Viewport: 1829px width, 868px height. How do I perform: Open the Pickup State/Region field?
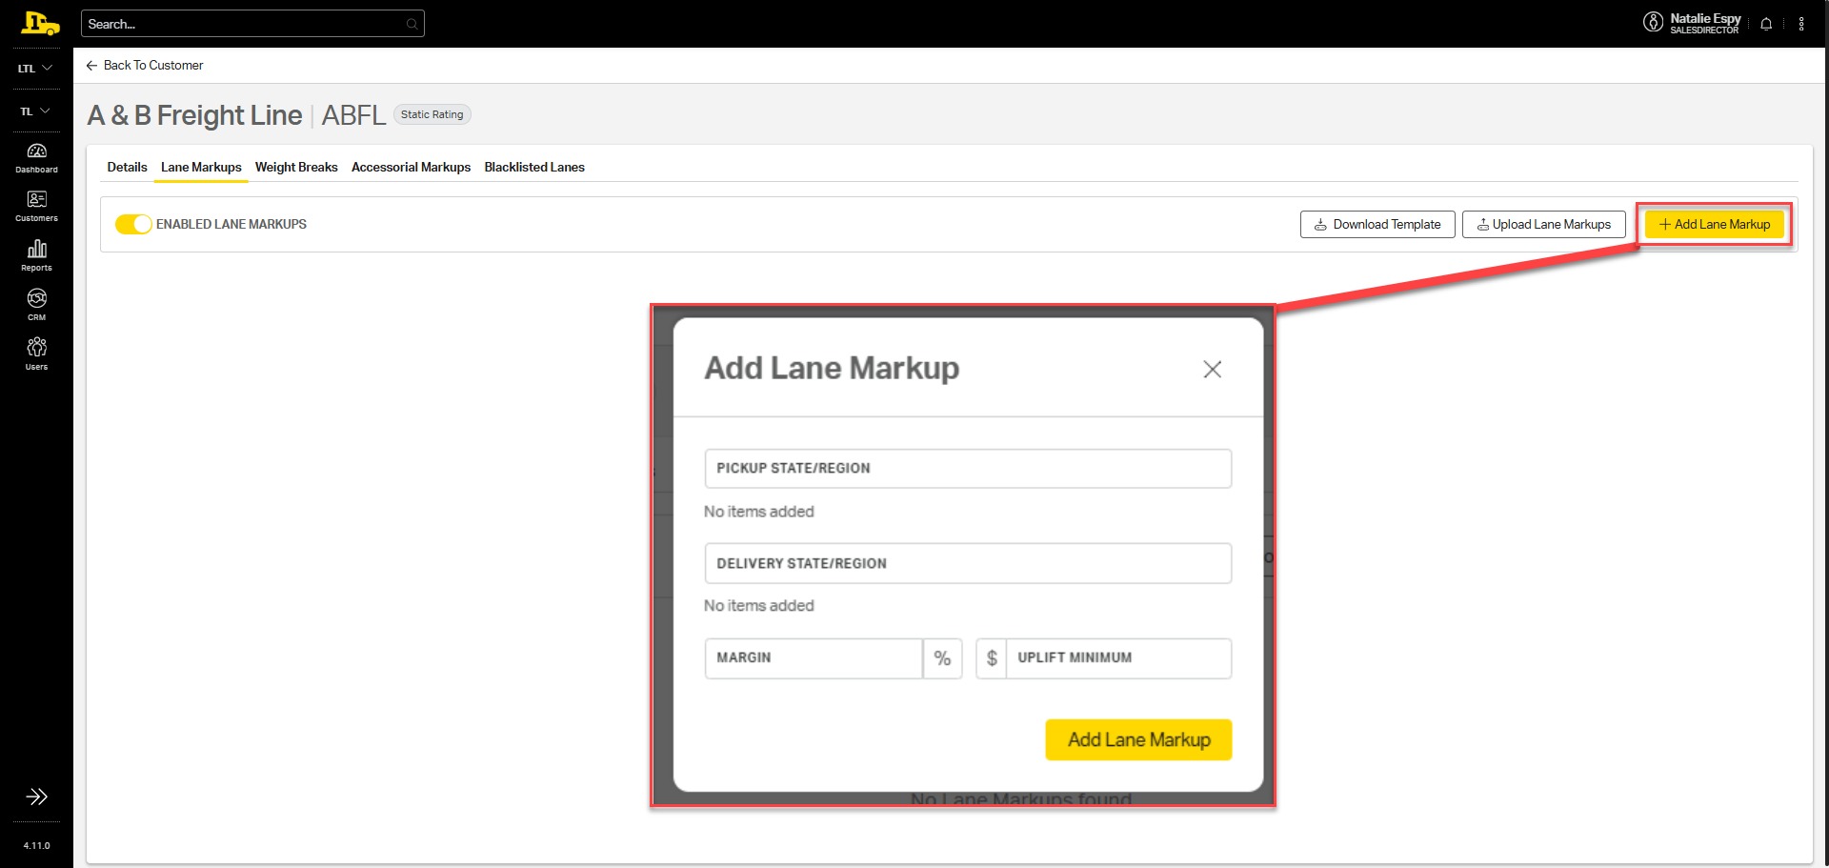968,469
